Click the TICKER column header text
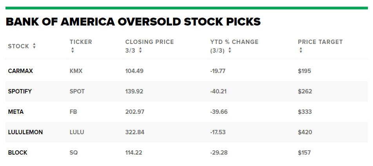373x166 pixels. (81, 42)
